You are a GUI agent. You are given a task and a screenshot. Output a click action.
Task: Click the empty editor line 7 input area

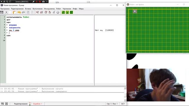[x=50, y=33]
